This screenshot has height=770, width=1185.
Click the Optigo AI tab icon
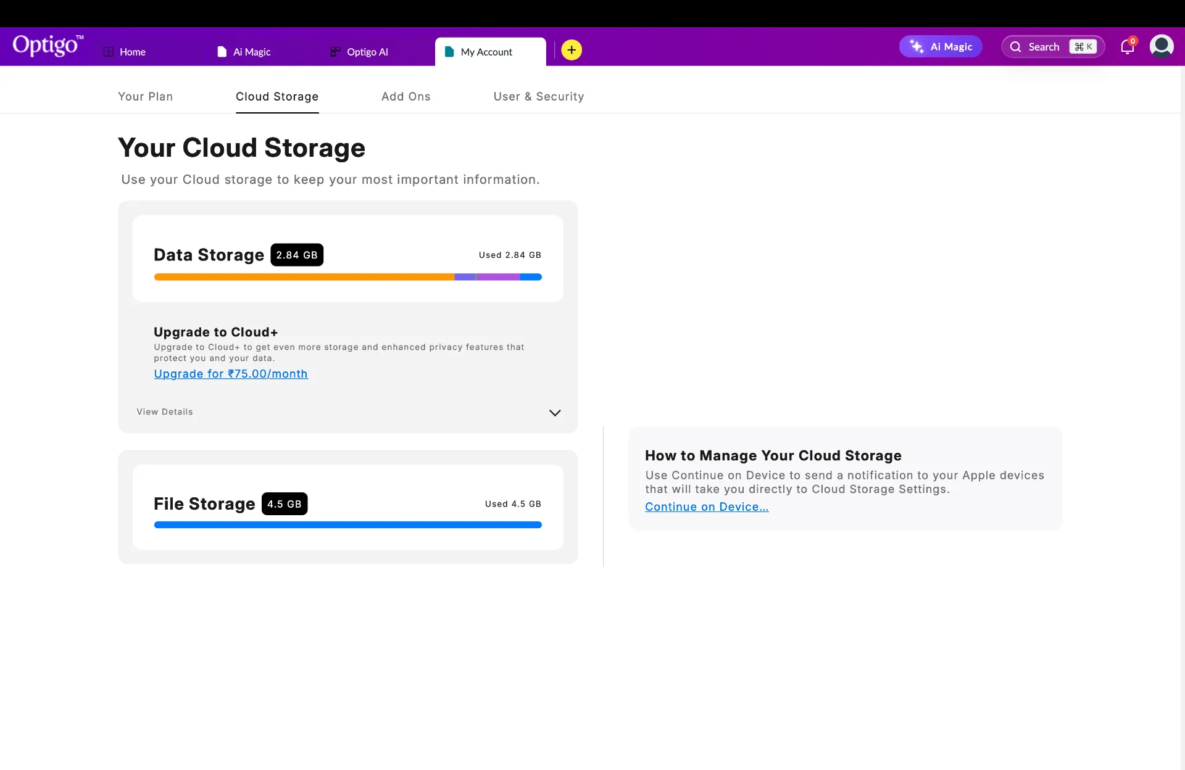pyautogui.click(x=335, y=52)
